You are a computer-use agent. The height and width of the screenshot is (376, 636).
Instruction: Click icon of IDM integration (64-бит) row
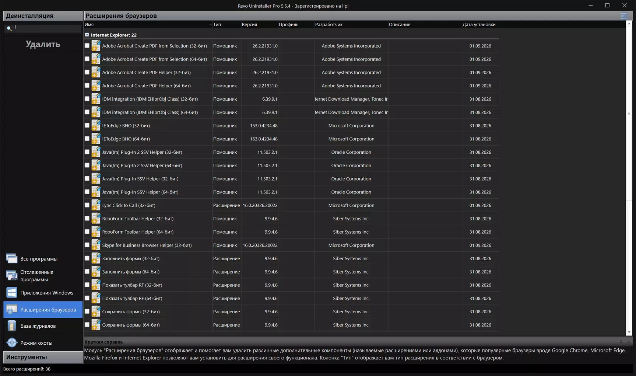click(x=96, y=112)
